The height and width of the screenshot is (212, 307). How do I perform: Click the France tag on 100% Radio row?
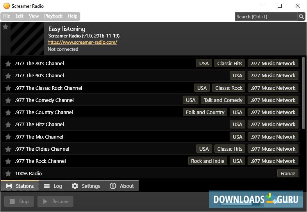pos(288,173)
